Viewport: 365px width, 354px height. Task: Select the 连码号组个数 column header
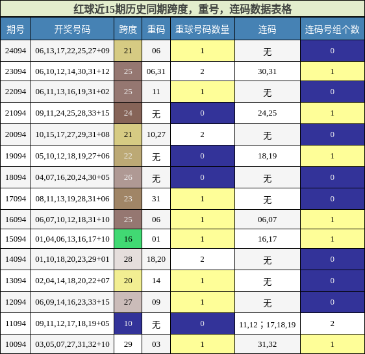(x=332, y=29)
